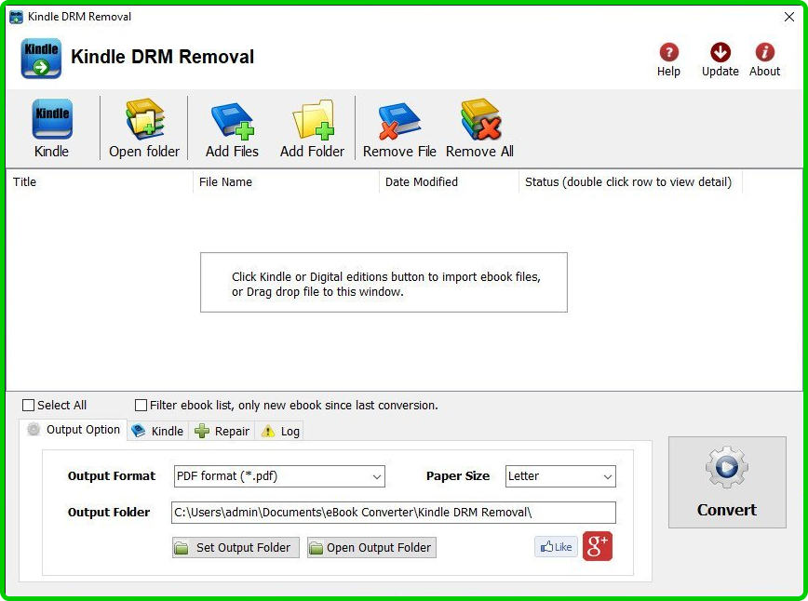Click the 'Paper Size' label text
The image size is (808, 601).
tap(458, 475)
